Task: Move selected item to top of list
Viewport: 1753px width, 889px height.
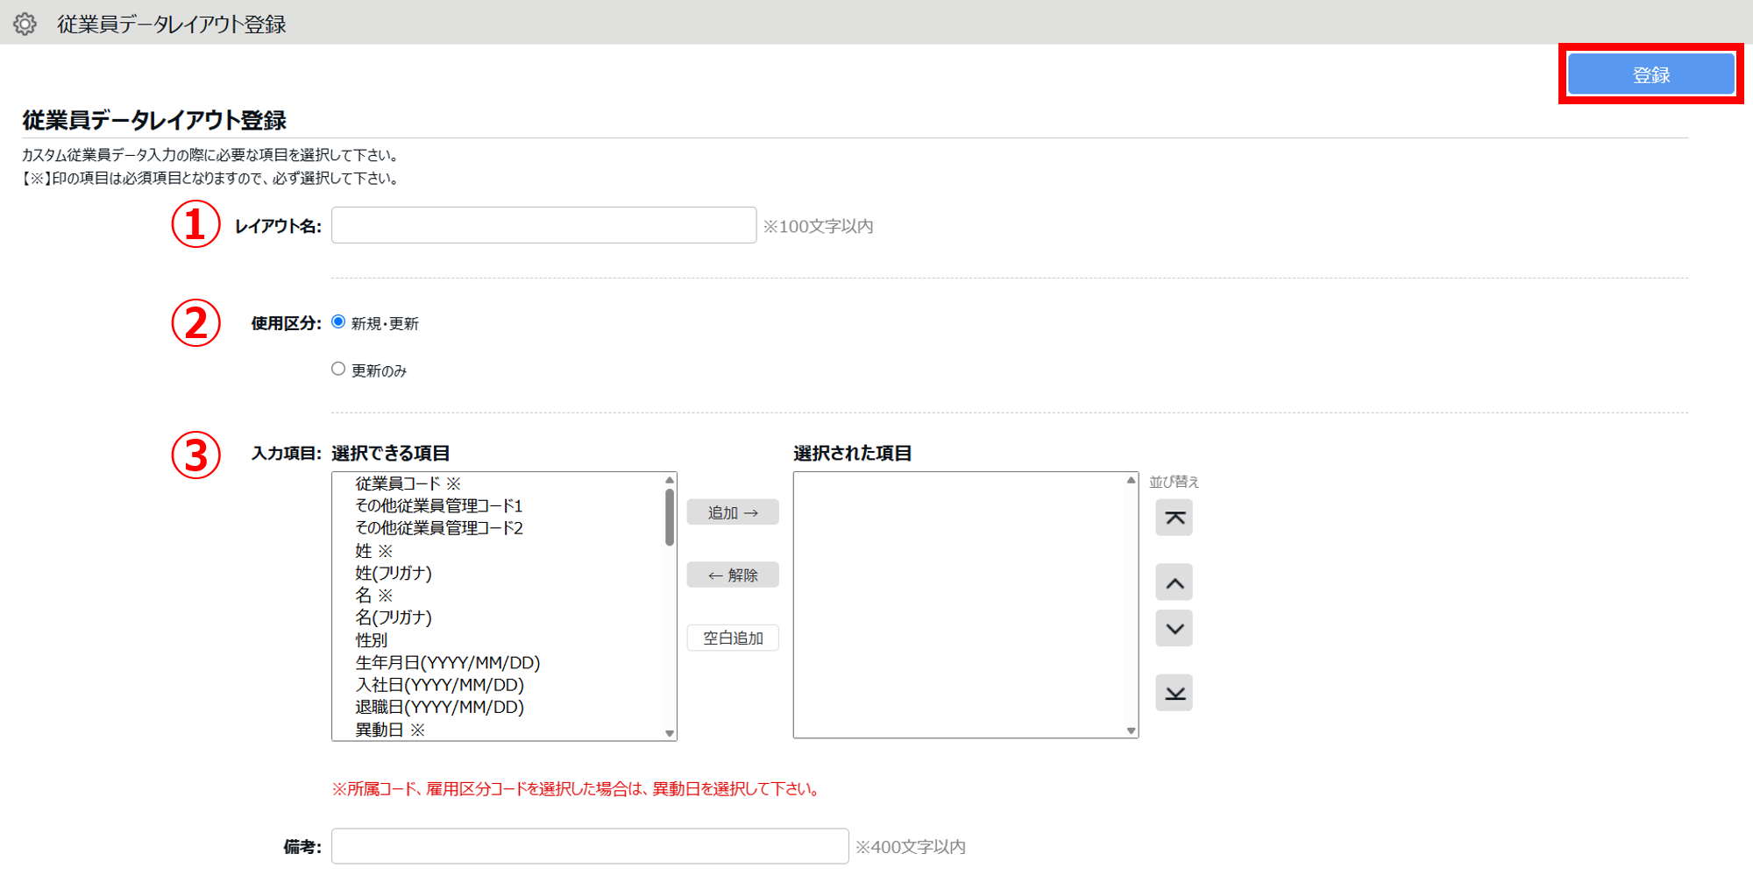Action: [x=1174, y=518]
